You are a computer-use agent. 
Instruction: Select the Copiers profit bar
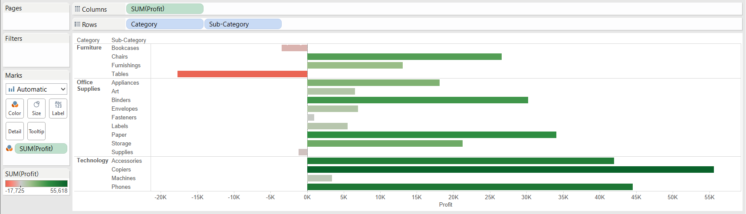click(x=510, y=169)
